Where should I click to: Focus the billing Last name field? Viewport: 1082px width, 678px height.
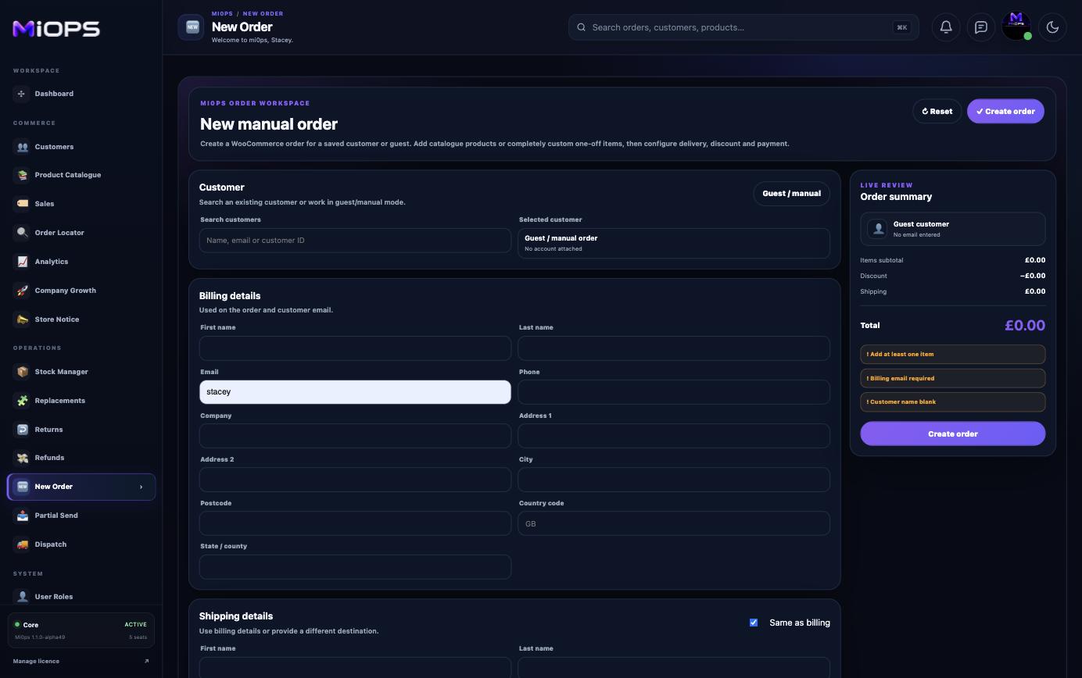[674, 348]
